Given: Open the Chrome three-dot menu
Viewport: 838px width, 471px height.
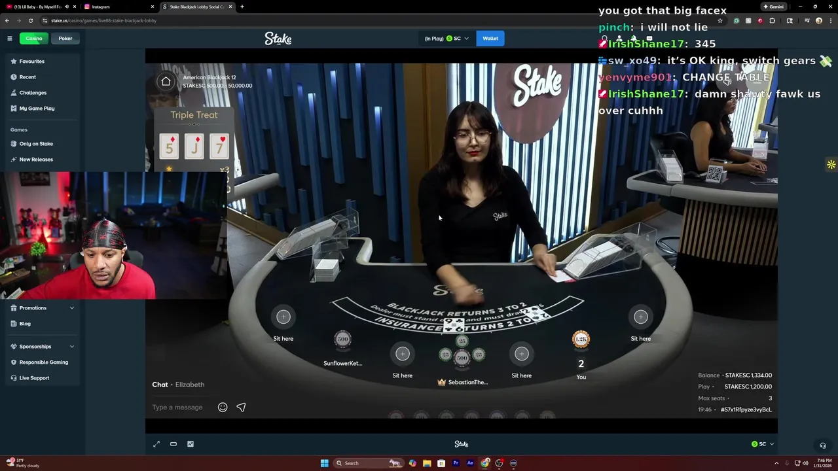Looking at the screenshot, I should tap(830, 20).
